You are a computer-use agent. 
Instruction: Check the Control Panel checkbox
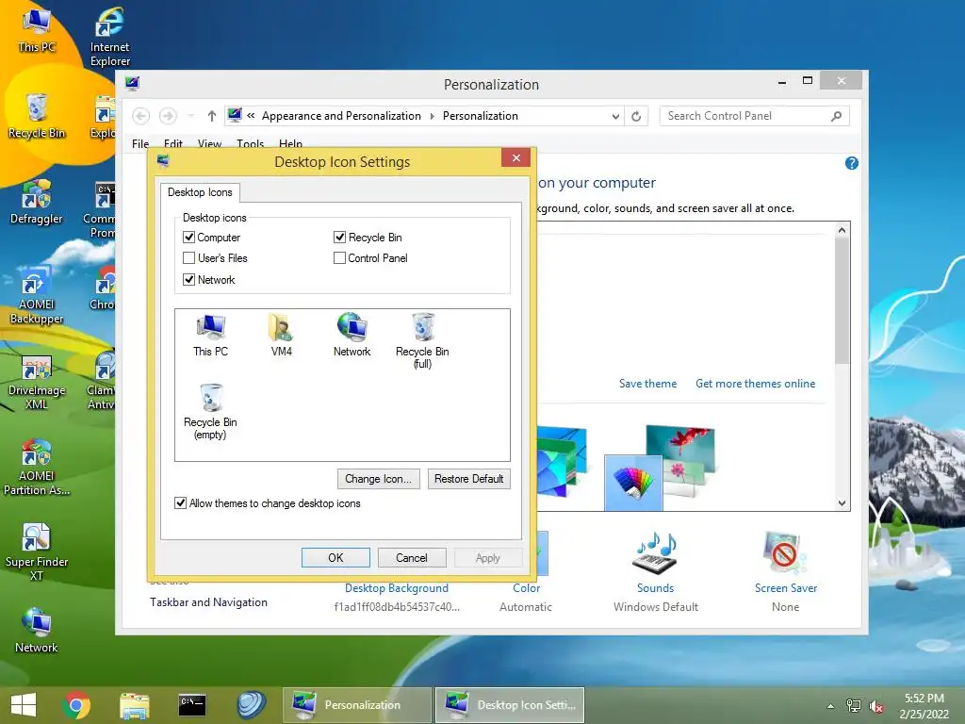pyautogui.click(x=339, y=258)
